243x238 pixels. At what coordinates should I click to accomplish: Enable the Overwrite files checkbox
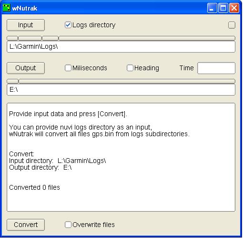tap(68, 225)
